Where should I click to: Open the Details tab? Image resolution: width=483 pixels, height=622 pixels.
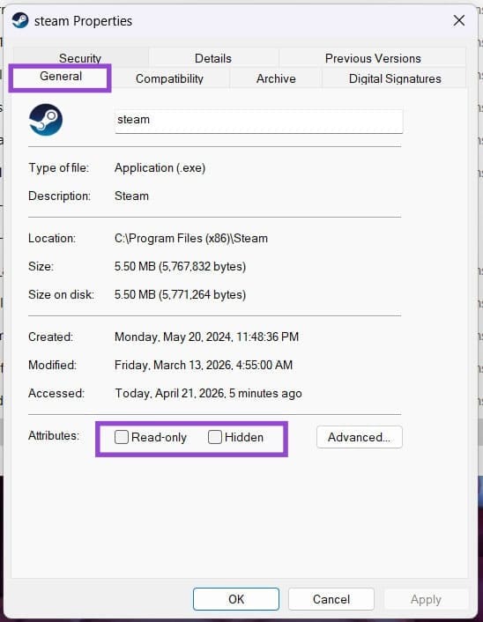pyautogui.click(x=213, y=58)
